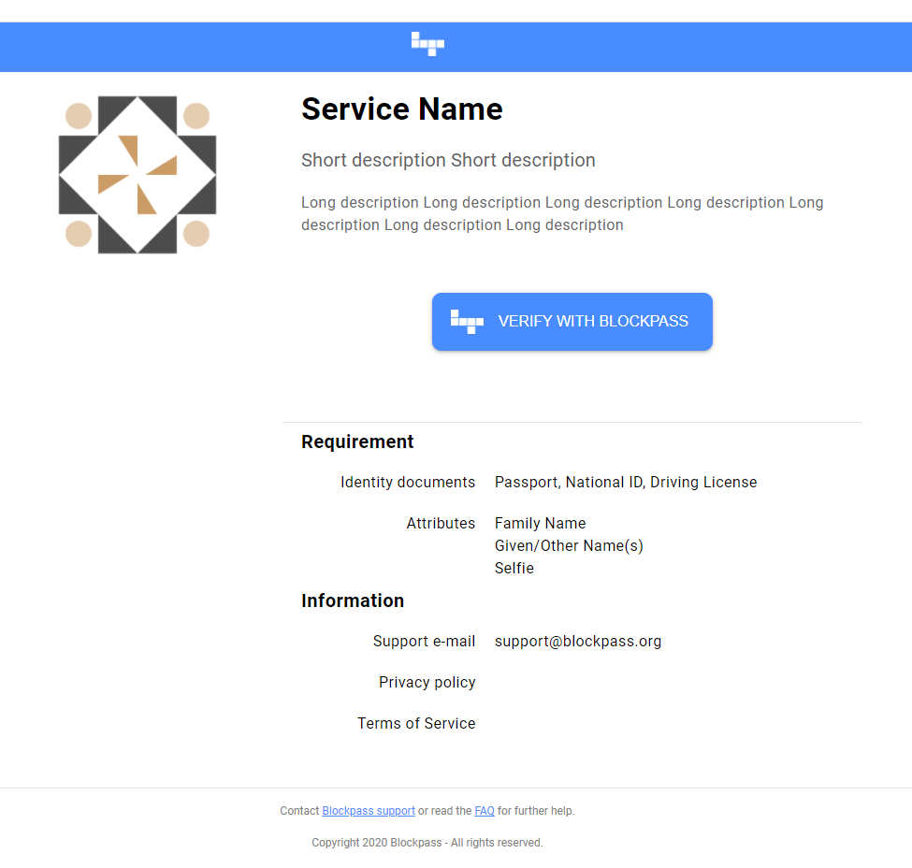Click the Identity documents label
Screen dimensions: 912x868
click(408, 483)
